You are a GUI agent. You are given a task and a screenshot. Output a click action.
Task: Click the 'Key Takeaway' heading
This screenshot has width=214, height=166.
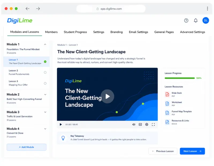[77, 136]
